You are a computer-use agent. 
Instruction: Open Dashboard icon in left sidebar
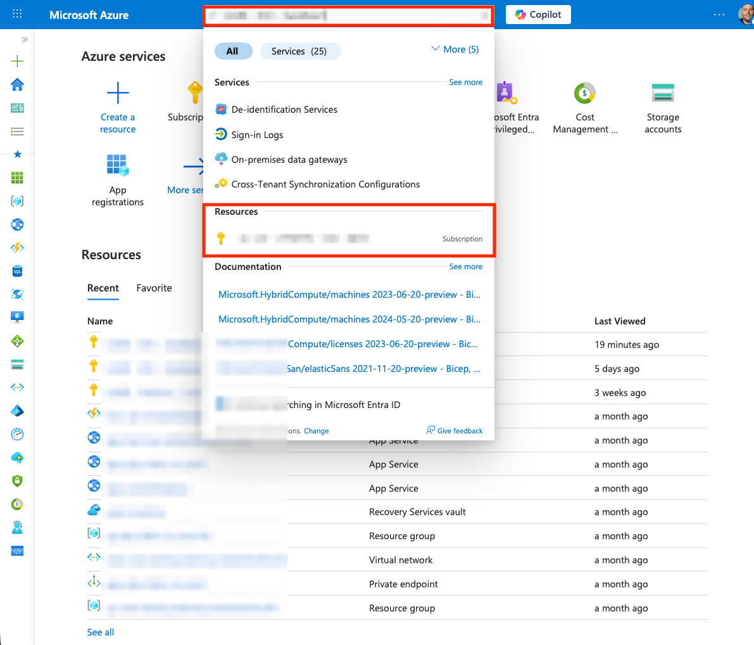point(17,108)
